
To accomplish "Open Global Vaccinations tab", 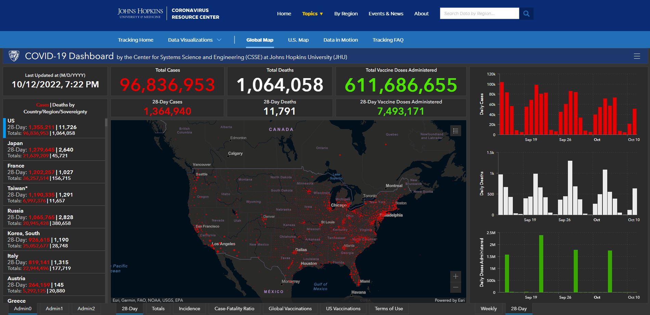I will click(x=290, y=309).
